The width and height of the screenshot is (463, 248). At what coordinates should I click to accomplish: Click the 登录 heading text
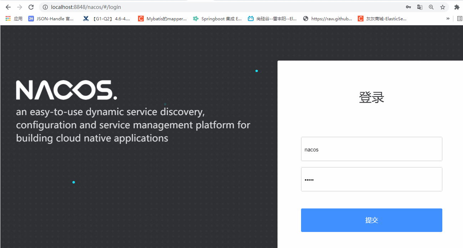point(372,97)
